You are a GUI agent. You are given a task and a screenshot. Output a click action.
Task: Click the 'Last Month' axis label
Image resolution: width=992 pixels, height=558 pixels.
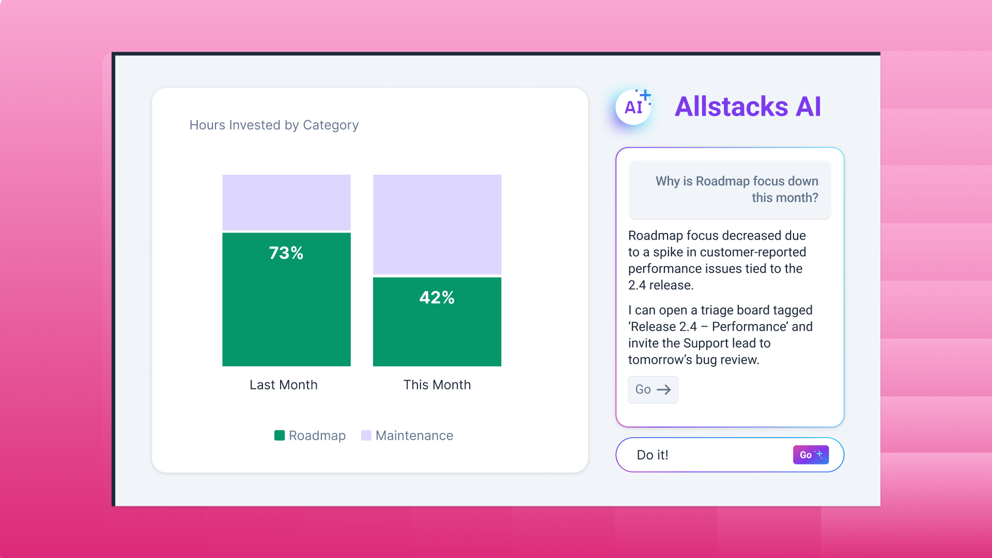click(x=283, y=385)
